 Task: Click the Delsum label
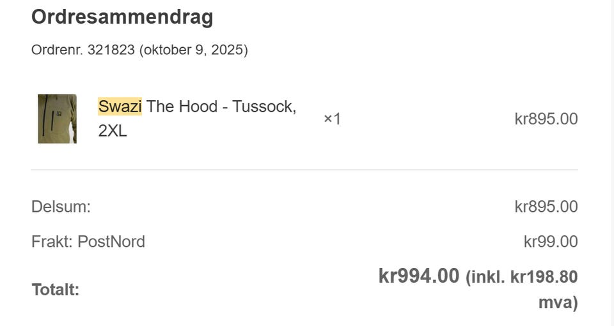(61, 207)
